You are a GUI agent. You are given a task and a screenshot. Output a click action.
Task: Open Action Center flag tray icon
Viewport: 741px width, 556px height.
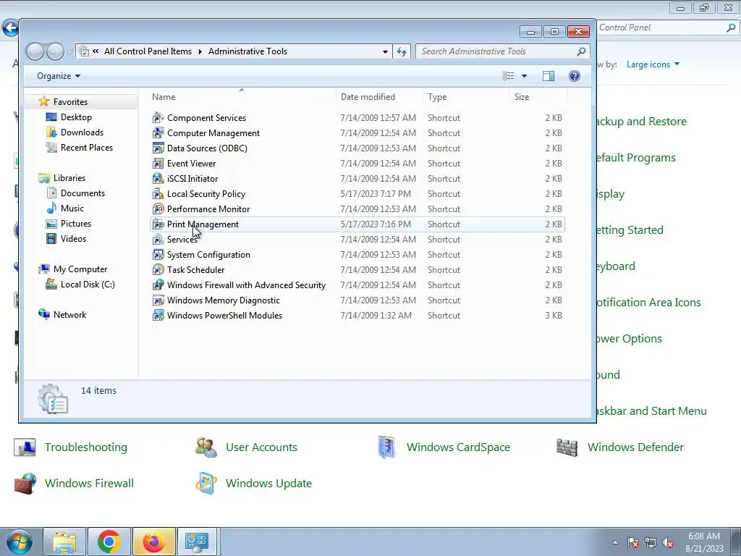pyautogui.click(x=633, y=543)
